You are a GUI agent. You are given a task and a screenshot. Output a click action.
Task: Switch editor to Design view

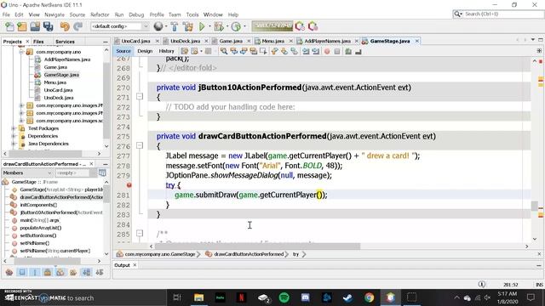(x=145, y=51)
